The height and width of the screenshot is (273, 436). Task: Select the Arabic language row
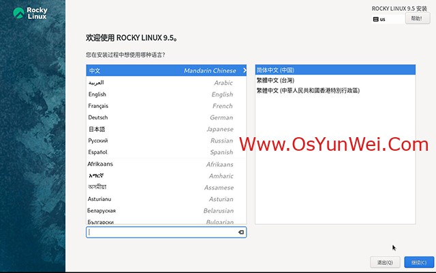[x=166, y=83]
